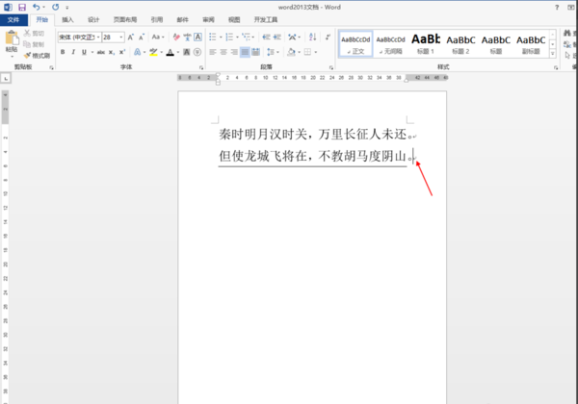The width and height of the screenshot is (578, 404).
Task: Click Clear All Formatting icon
Action: 176,38
